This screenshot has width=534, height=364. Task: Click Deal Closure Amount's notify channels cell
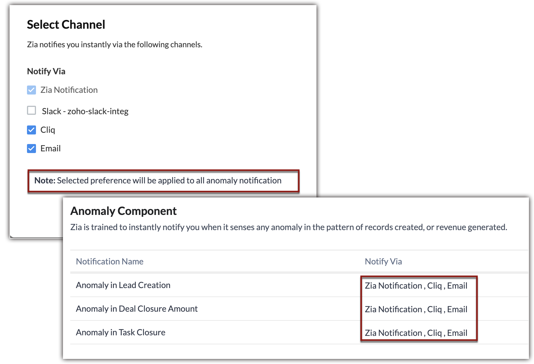[416, 309]
